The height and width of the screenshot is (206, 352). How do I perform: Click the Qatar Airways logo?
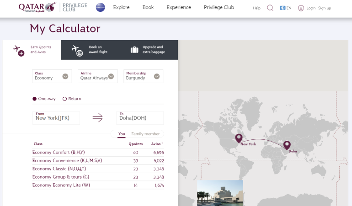pyautogui.click(x=37, y=7)
